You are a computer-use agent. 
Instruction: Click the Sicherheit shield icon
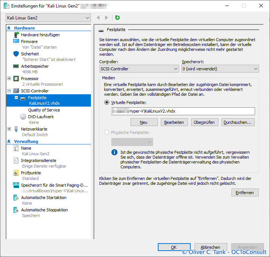pyautogui.click(x=16, y=54)
